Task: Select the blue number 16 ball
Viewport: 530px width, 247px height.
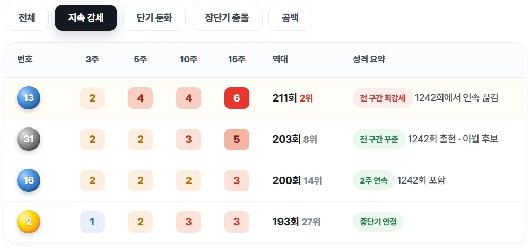Action: 29,180
